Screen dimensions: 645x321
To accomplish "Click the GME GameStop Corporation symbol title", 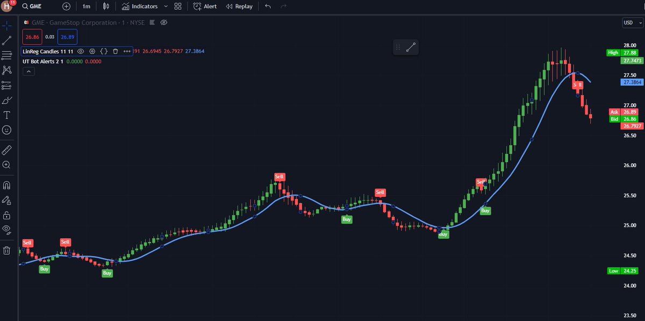I will coord(75,23).
